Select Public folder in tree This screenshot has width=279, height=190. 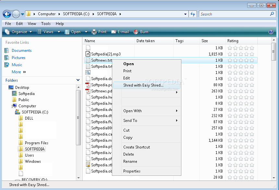click(24, 100)
